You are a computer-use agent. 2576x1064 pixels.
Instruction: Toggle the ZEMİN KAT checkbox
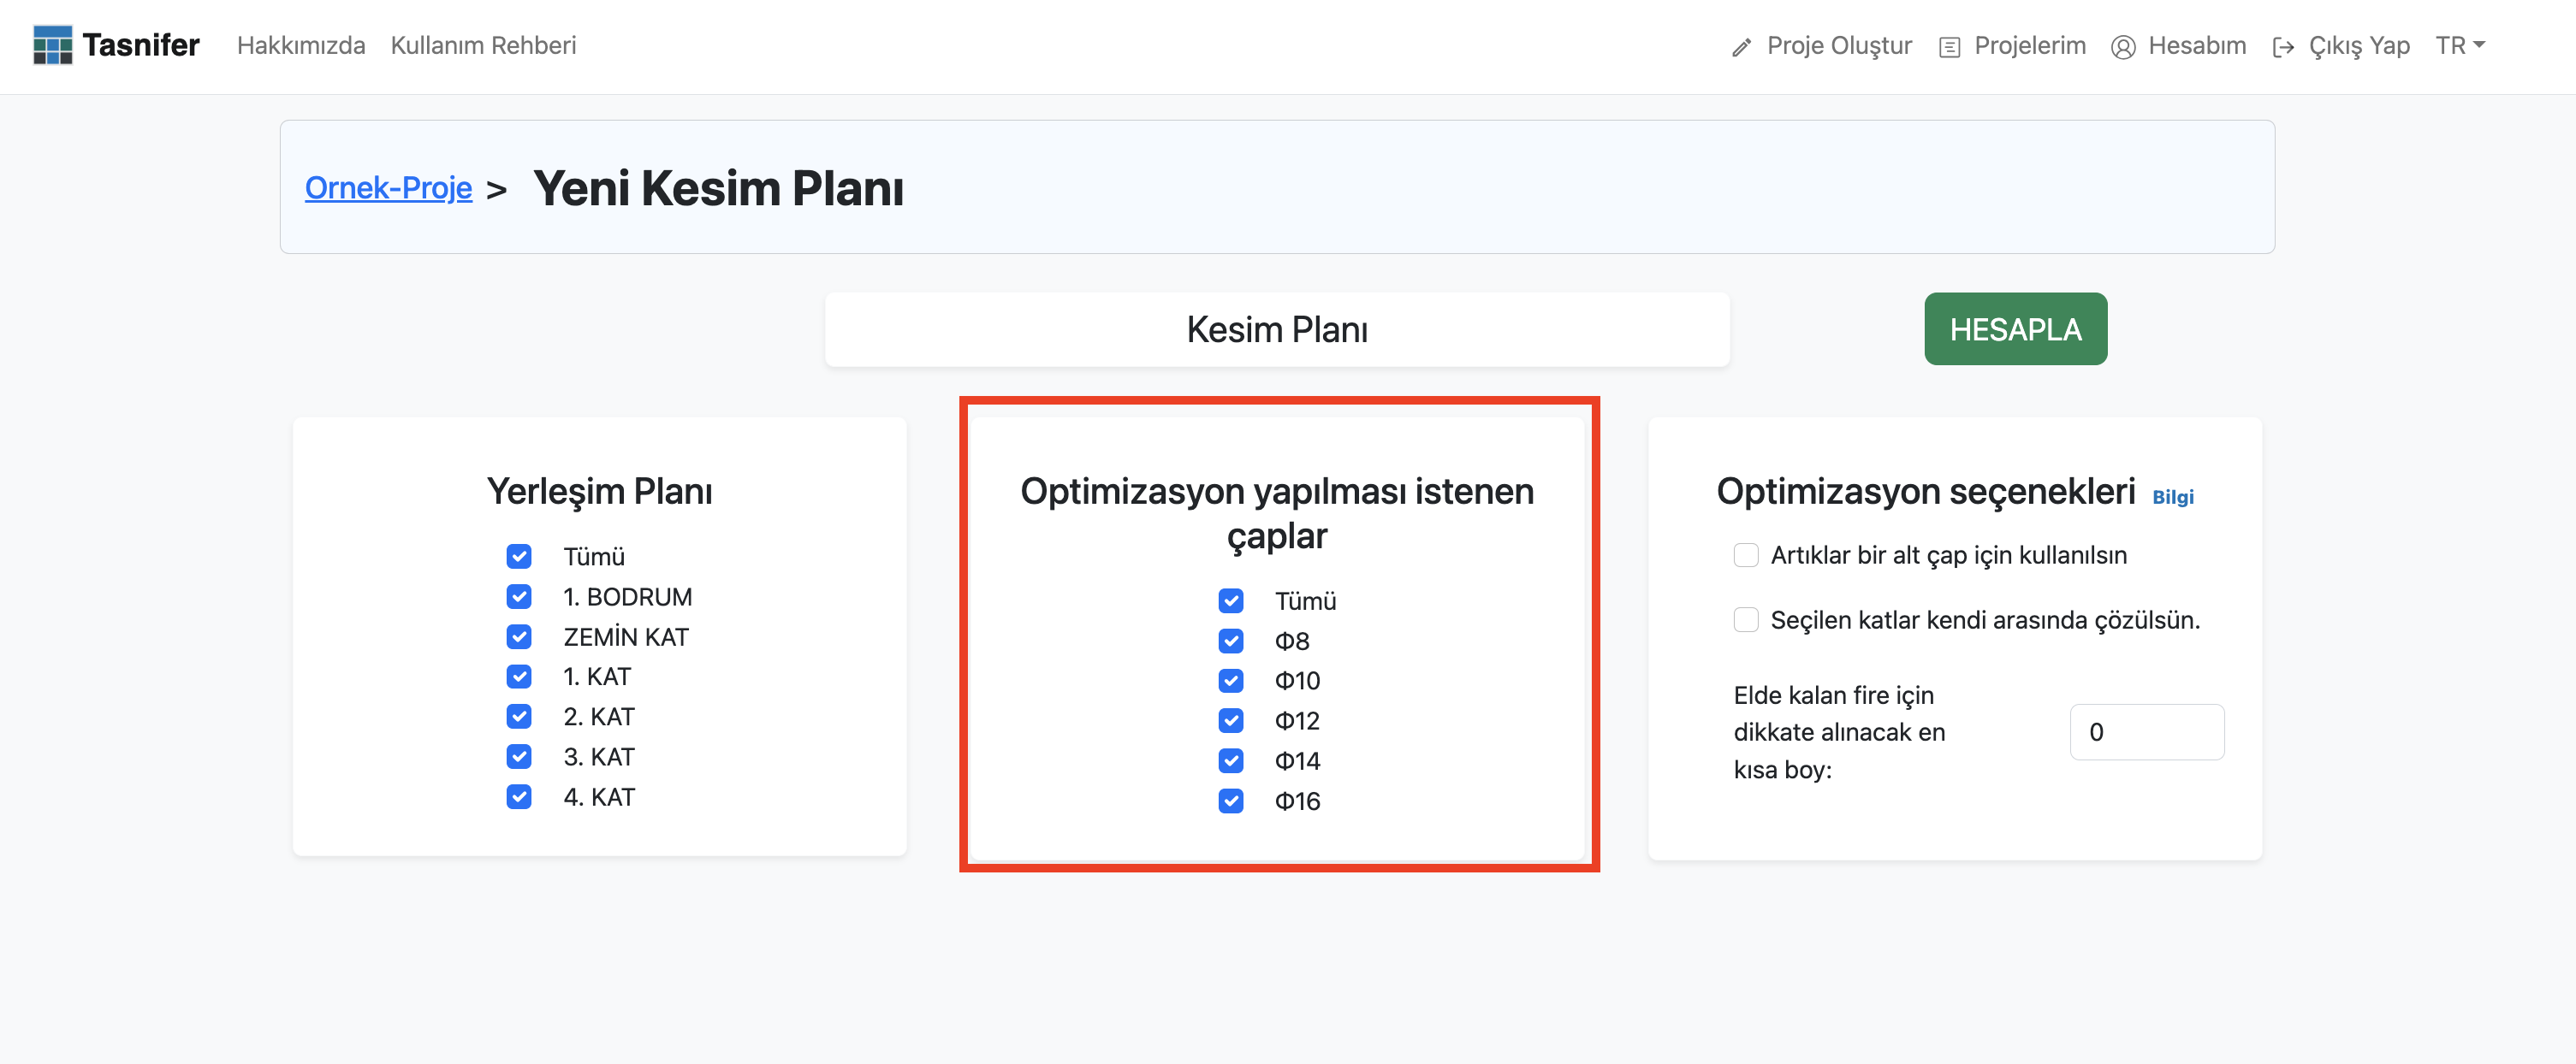coord(519,636)
